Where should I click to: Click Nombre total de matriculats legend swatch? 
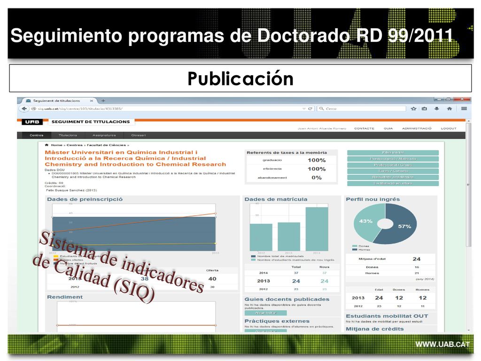(x=253, y=256)
